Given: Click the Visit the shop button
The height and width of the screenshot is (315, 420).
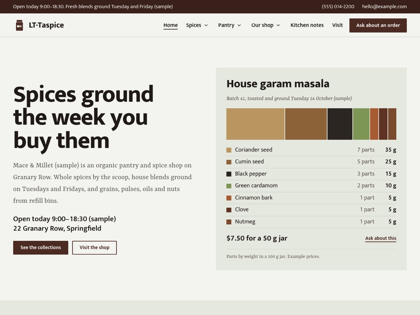Looking at the screenshot, I should click(x=94, y=247).
